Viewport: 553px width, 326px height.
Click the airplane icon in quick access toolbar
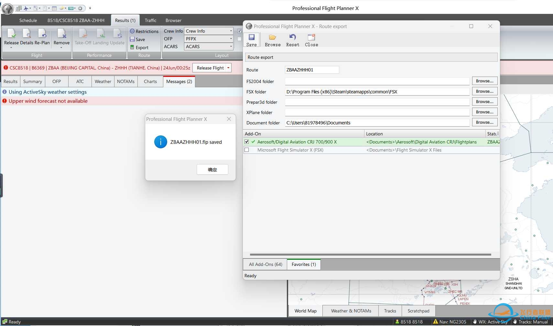pos(27,8)
